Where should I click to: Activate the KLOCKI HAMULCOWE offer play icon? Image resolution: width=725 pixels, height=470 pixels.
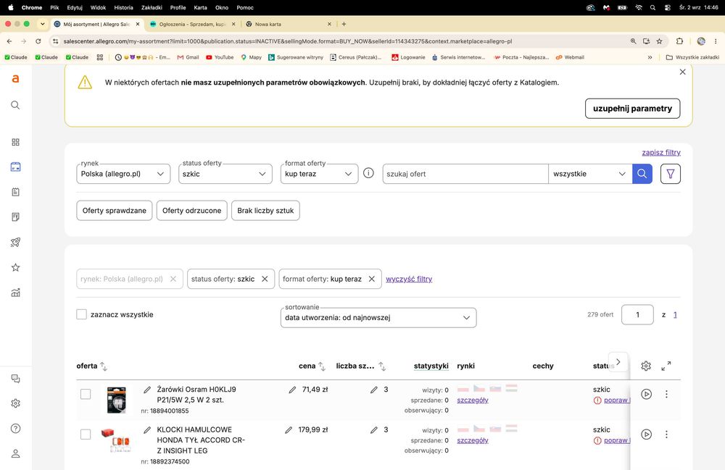click(x=647, y=435)
